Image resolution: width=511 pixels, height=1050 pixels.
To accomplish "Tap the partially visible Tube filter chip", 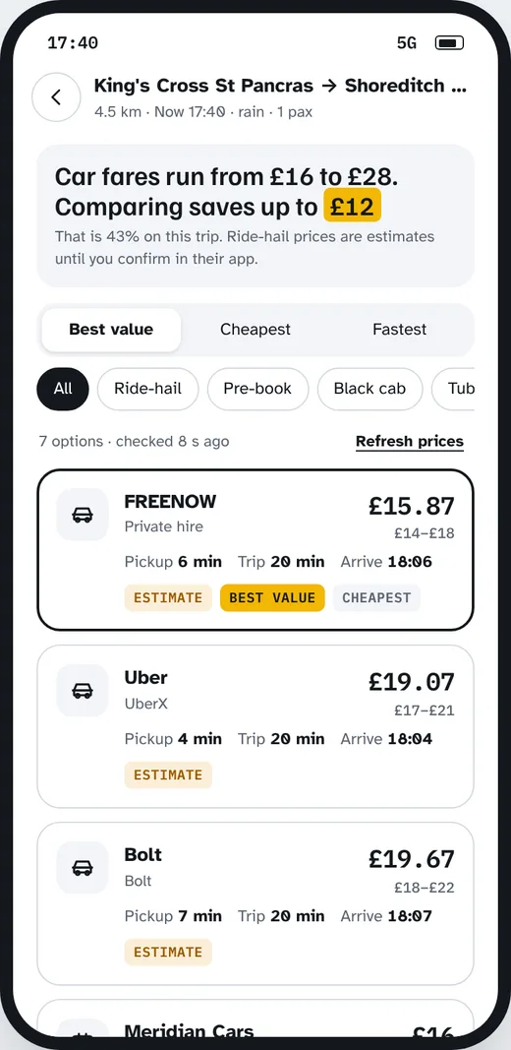I will point(453,389).
